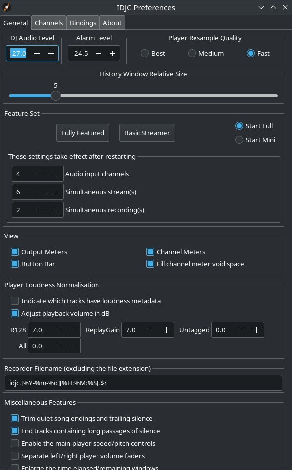The width and height of the screenshot is (292, 470).
Task: Increase Simultaneous recording(s) count
Action: [x=56, y=210]
